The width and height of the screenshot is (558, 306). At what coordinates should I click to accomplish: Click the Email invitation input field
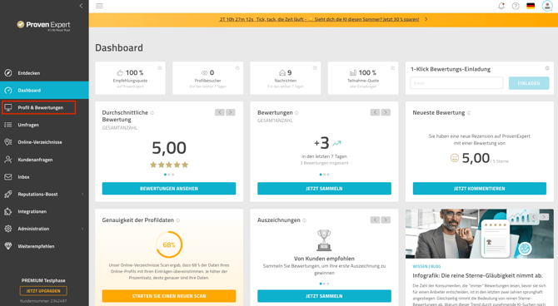[x=456, y=83]
